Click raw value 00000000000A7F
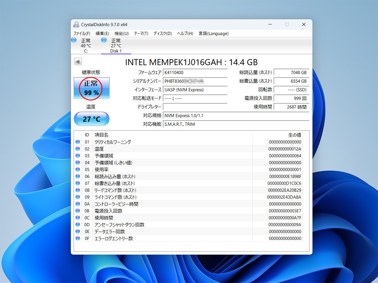This screenshot has width=378, height=283. tap(285, 218)
